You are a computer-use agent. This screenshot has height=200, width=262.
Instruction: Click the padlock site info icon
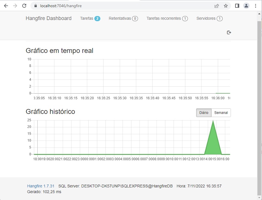click(35, 6)
